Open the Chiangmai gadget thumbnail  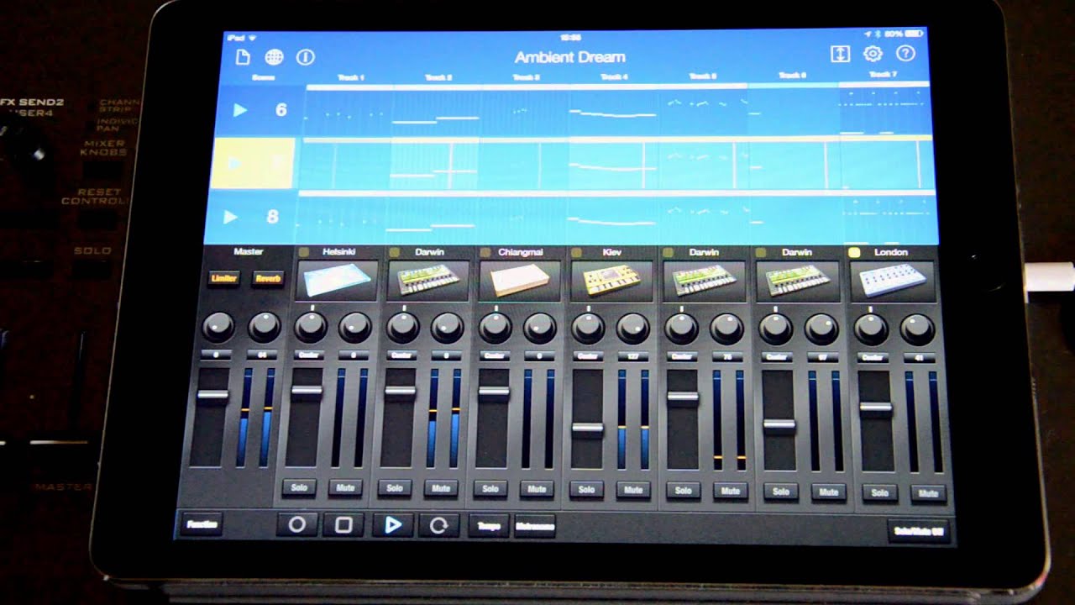519,281
